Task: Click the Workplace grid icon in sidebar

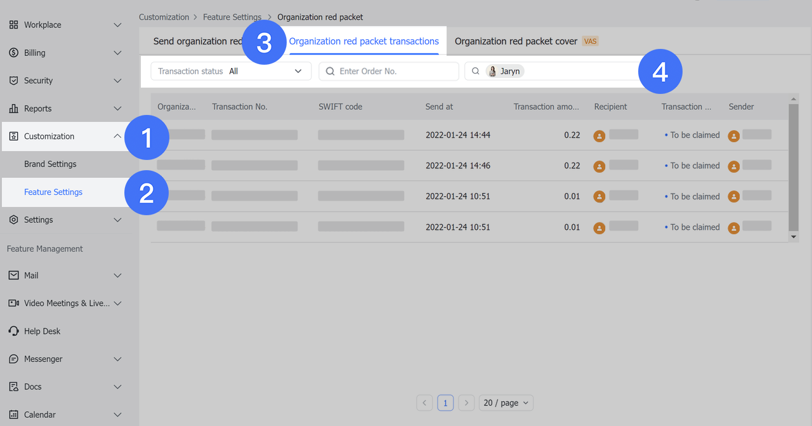Action: 13,25
